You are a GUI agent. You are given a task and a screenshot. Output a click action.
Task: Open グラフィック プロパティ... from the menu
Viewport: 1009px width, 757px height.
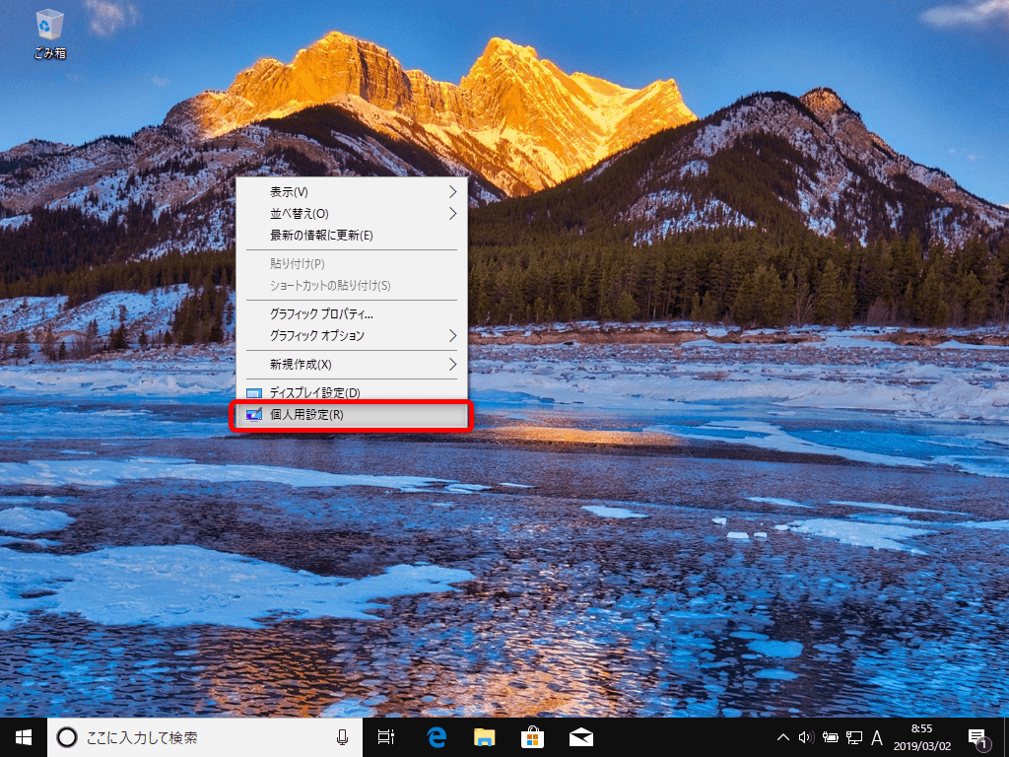point(352,314)
